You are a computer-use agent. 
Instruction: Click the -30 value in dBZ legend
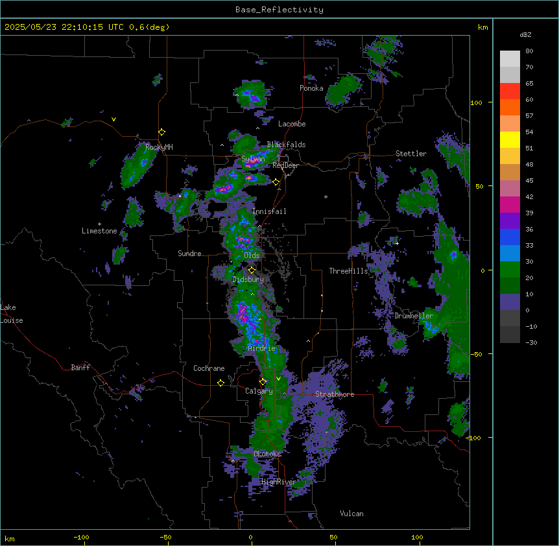531,342
